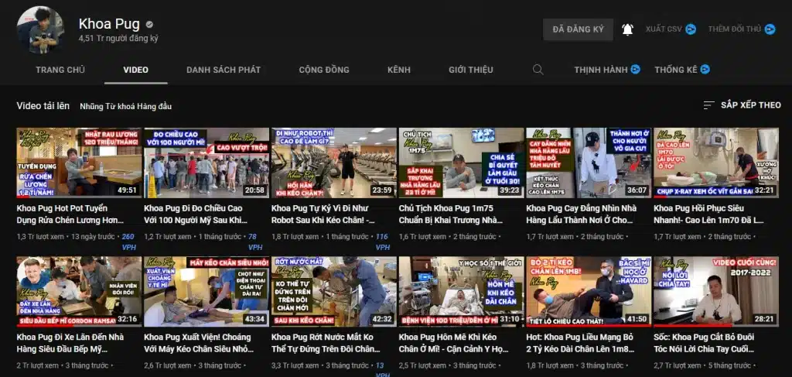Screen dimensions: 792x377
Task: Click the 2,7 Tr lượt xem • 5 tháng trước text
Action: 702,365
